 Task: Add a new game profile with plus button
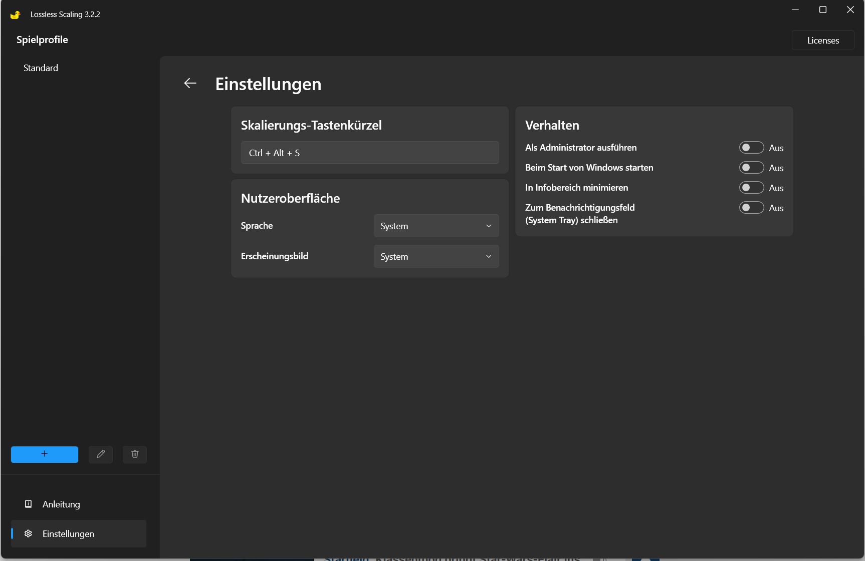pyautogui.click(x=45, y=454)
